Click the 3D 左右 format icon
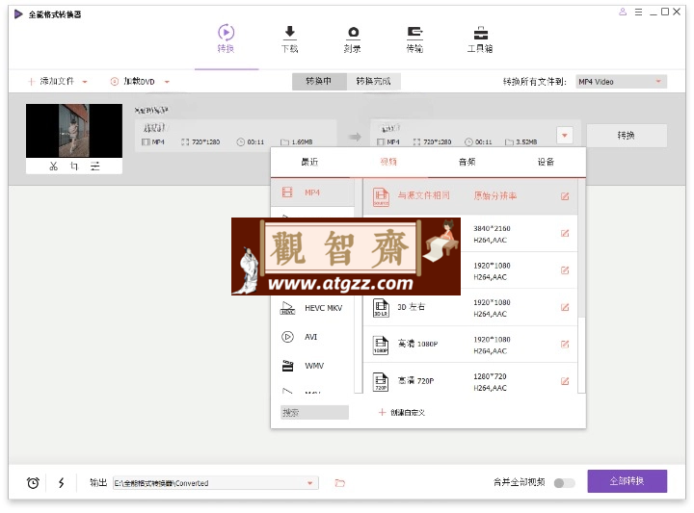 (x=381, y=308)
